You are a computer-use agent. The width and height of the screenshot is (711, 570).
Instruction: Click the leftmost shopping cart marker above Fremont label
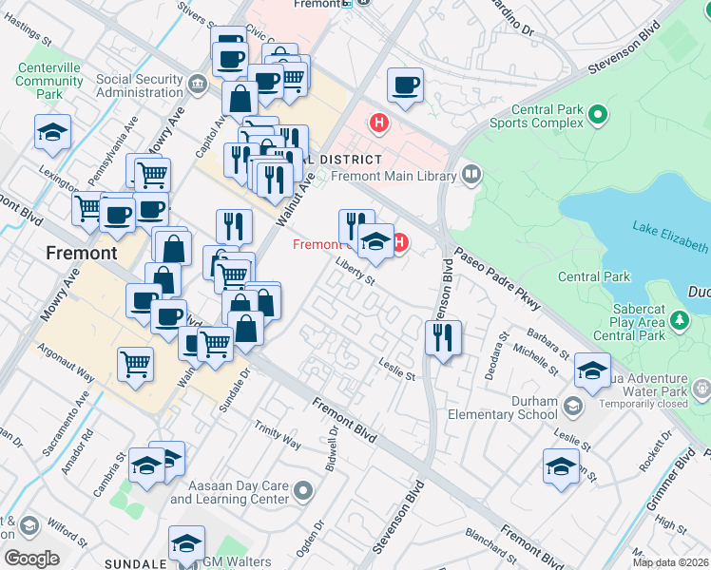(x=86, y=209)
